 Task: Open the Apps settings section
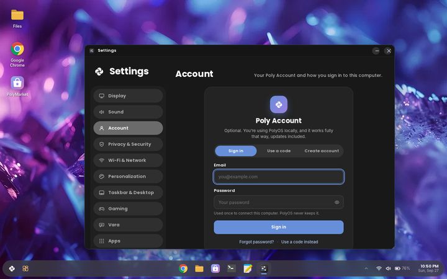point(128,241)
